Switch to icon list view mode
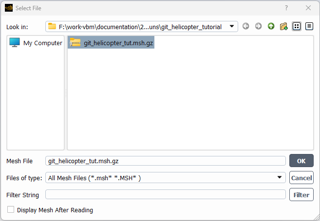Viewport: 320px width, 221px height. 297,26
